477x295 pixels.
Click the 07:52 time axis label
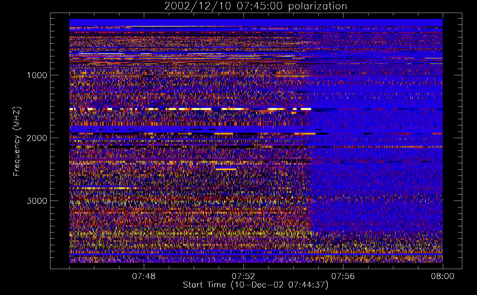(x=244, y=276)
